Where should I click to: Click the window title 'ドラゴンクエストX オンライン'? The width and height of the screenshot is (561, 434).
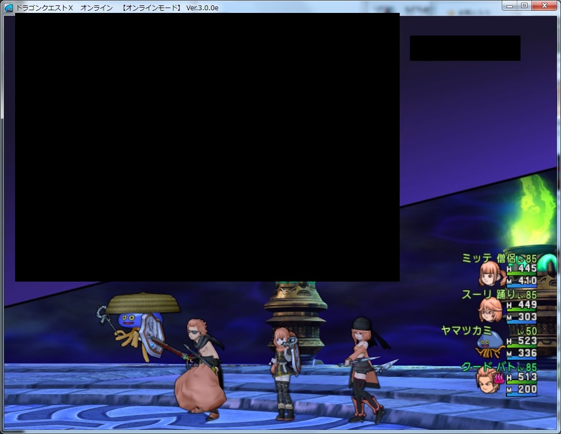(x=64, y=8)
